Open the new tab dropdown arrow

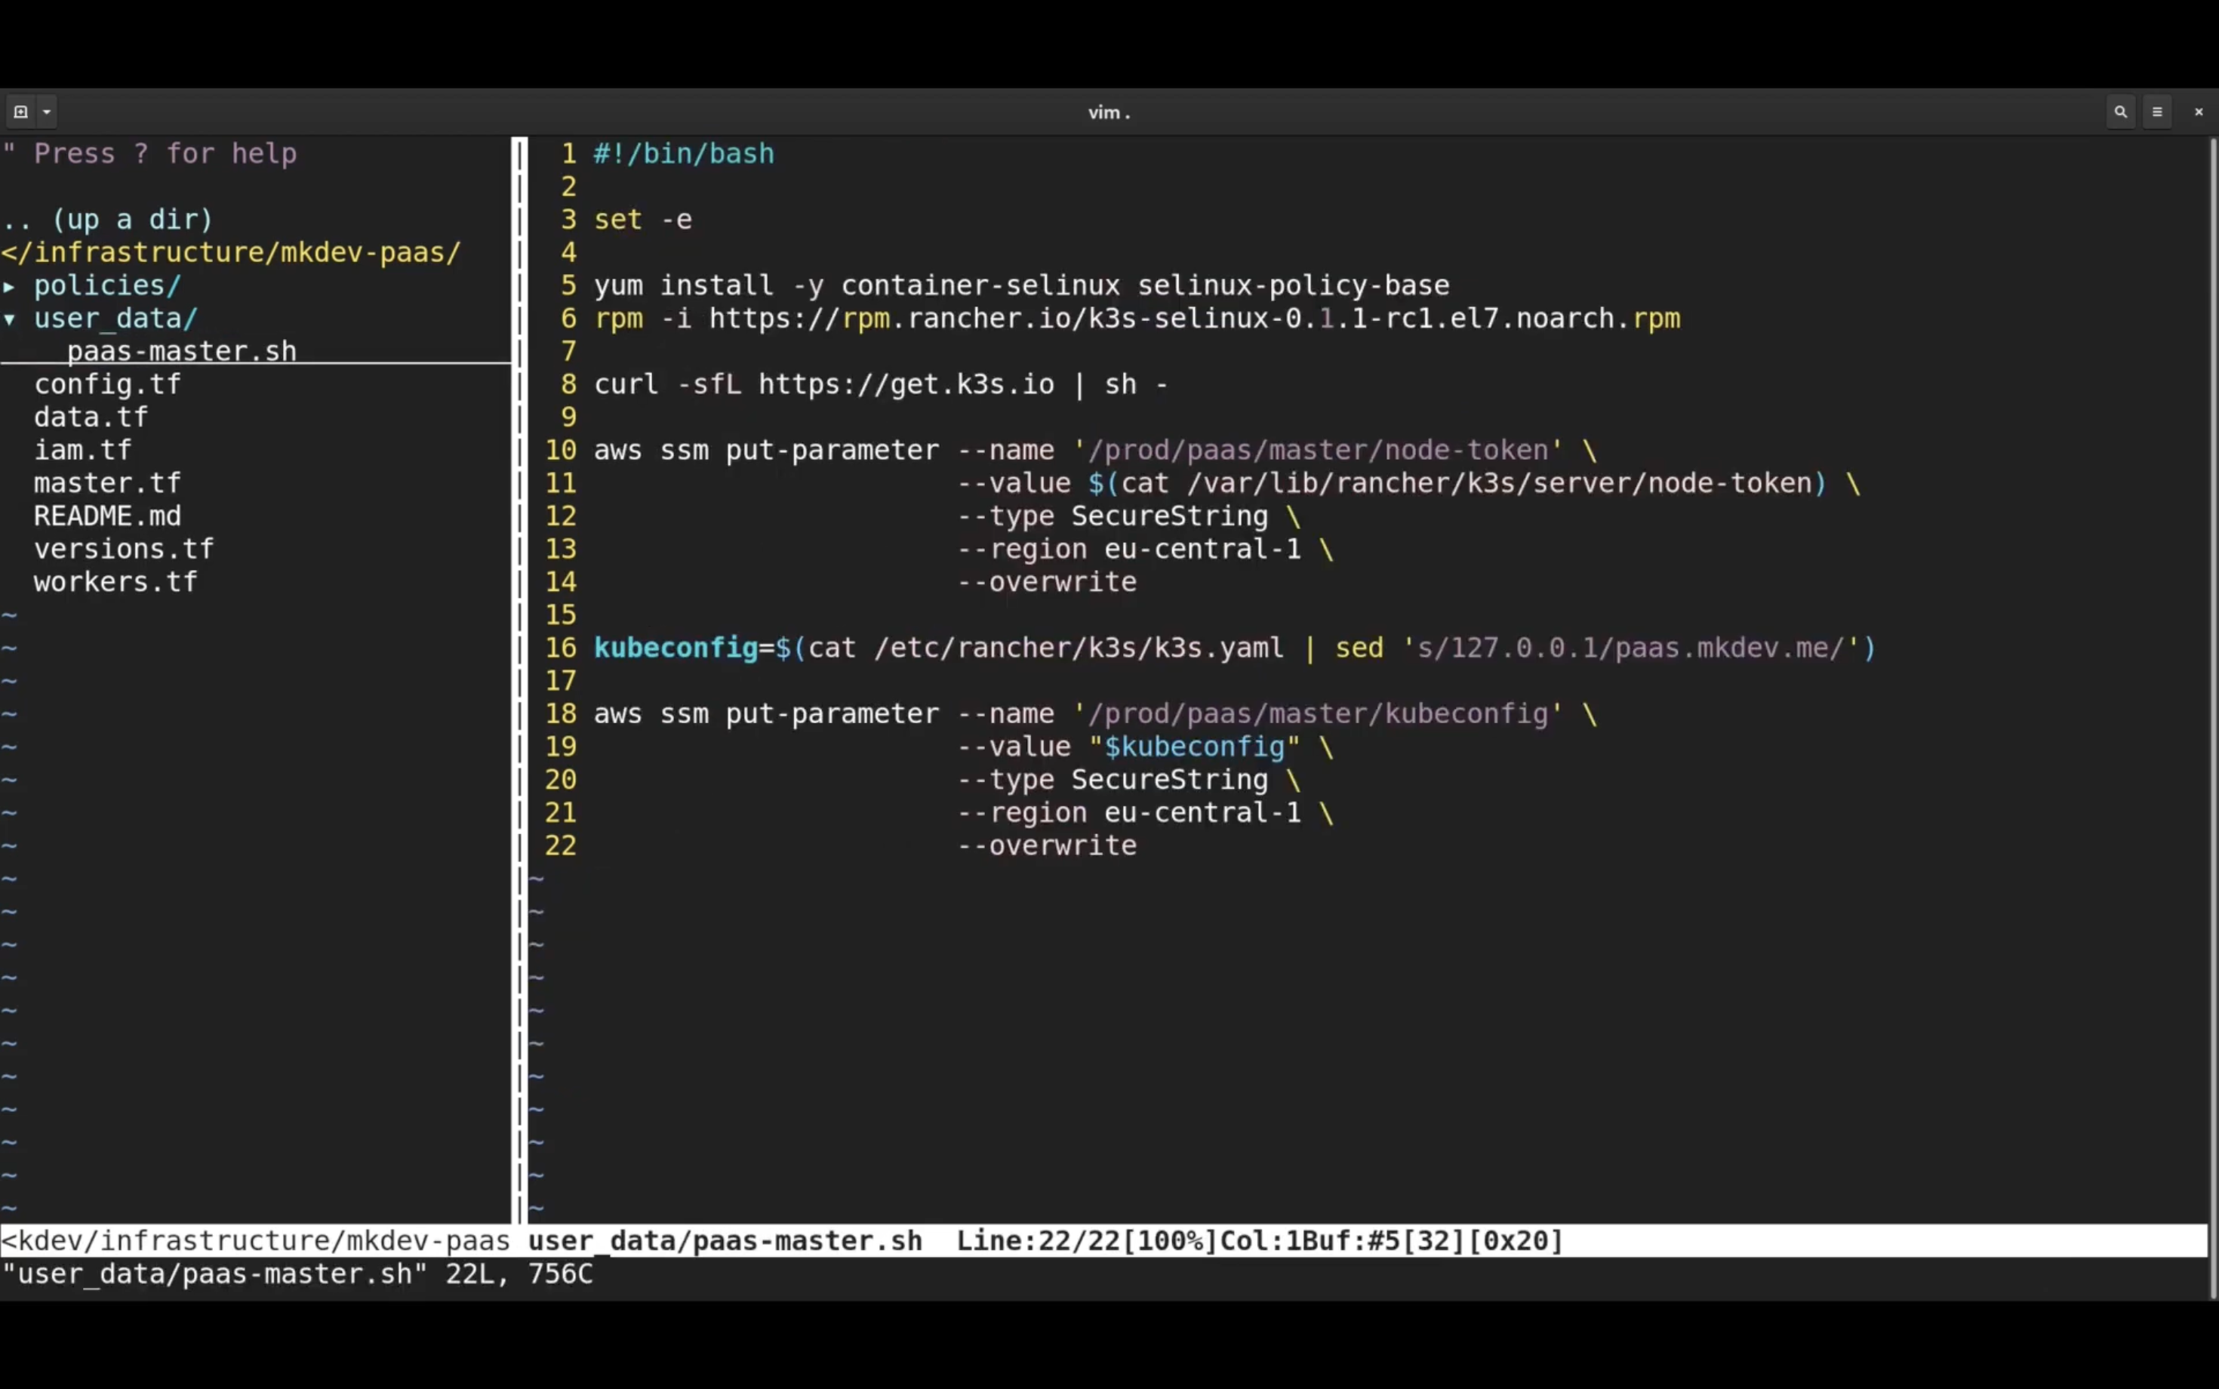47,112
